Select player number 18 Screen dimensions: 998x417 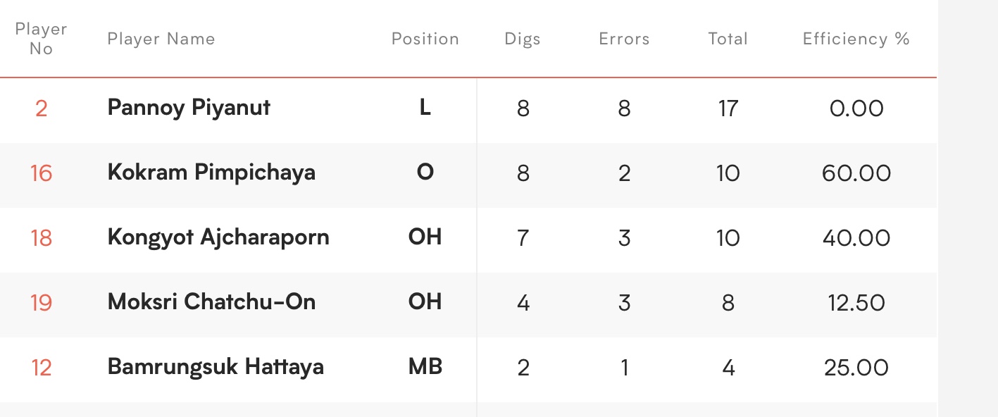pos(41,238)
